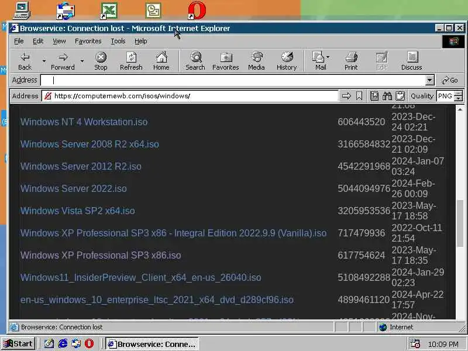This screenshot has width=468, height=351.
Task: Launch Opera from quick launch bar
Action: click(x=89, y=343)
